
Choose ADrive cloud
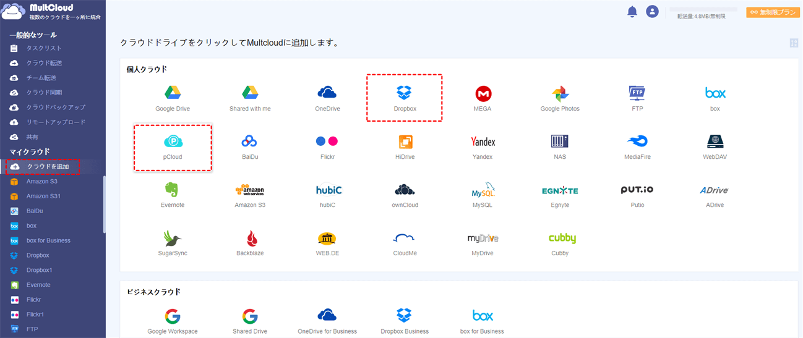[x=715, y=195]
